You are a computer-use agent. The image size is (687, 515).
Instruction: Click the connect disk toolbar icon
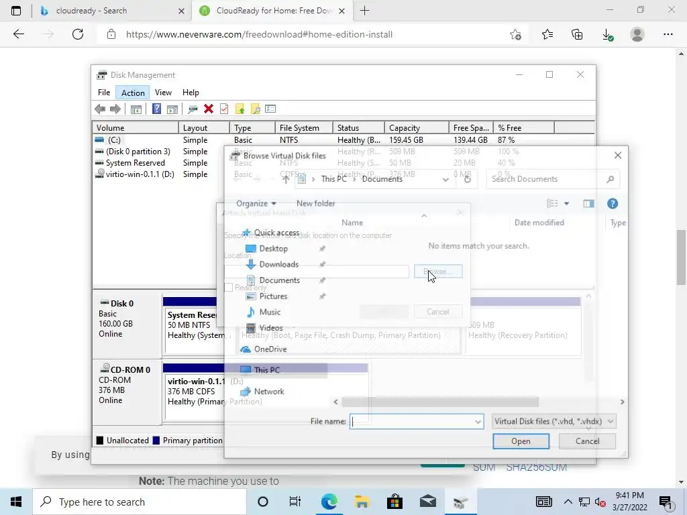pos(193,109)
